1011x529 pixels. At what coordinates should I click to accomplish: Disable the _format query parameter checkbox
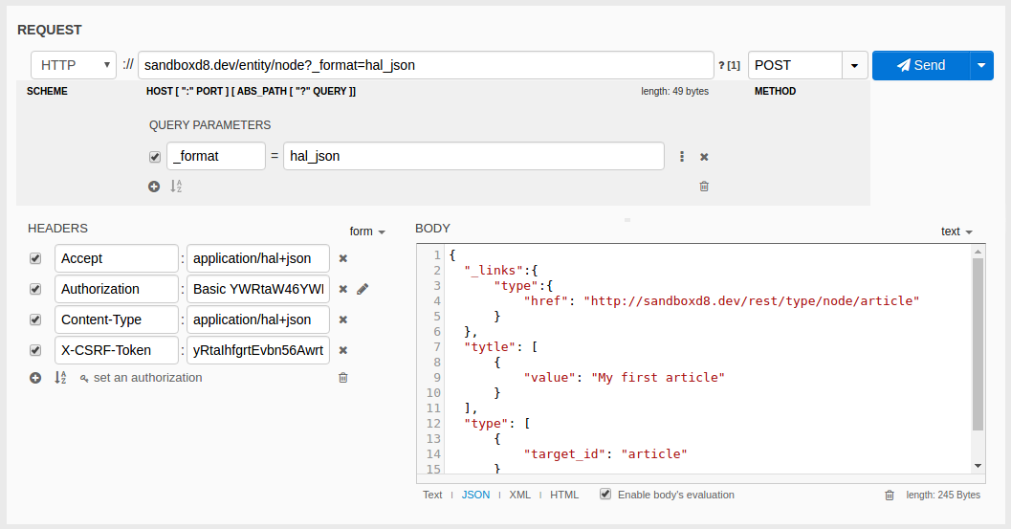tap(155, 157)
